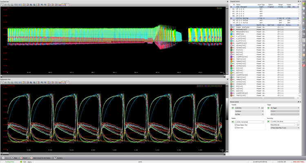Viewport: 306px width, 163px height.
Task: Click the topmost icon in the right sidebar
Action: click(x=304, y=4)
